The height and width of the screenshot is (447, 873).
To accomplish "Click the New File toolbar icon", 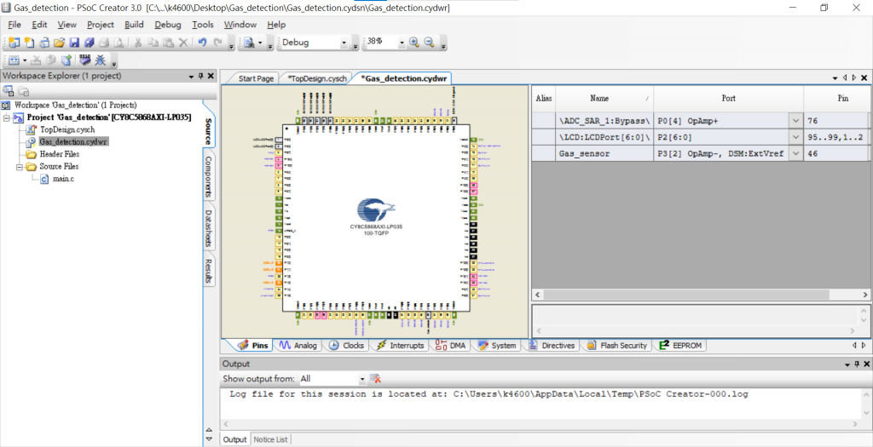I will tap(29, 43).
